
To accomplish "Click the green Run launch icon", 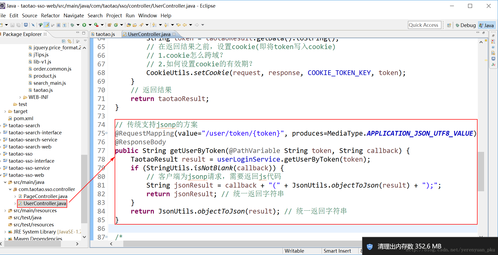I will (x=84, y=25).
